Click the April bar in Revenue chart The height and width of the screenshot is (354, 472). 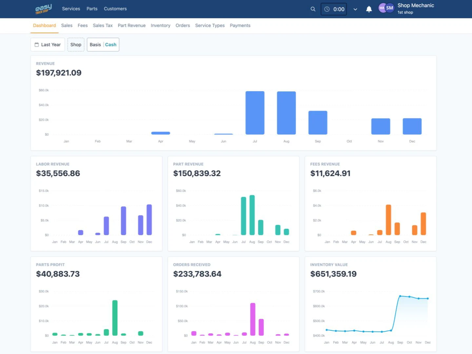[x=161, y=133]
